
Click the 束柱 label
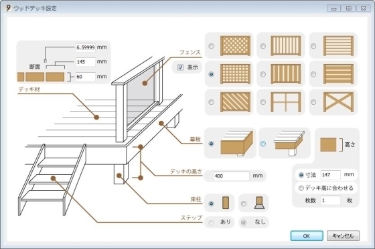(x=196, y=199)
